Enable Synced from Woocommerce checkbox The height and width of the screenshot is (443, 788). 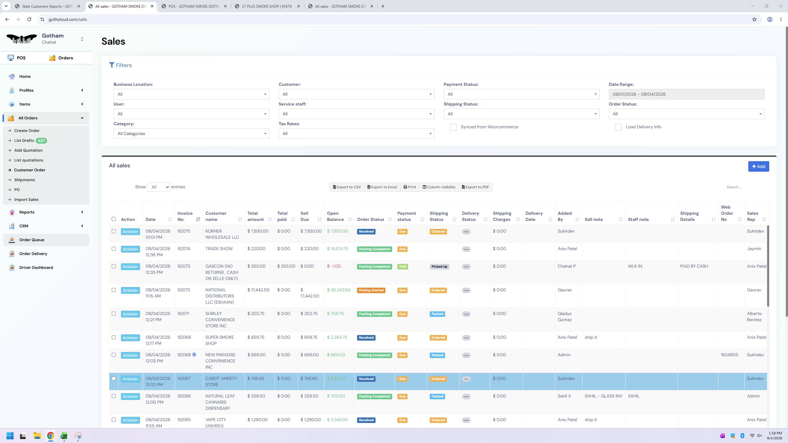click(453, 127)
